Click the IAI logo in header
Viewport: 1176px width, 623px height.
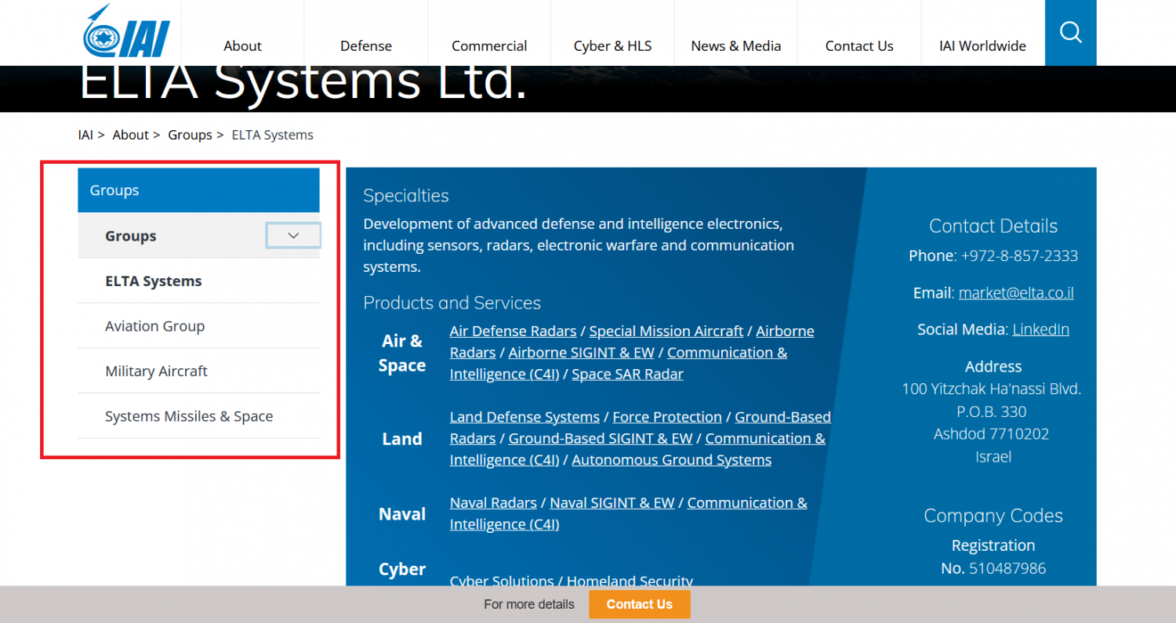coord(126,31)
